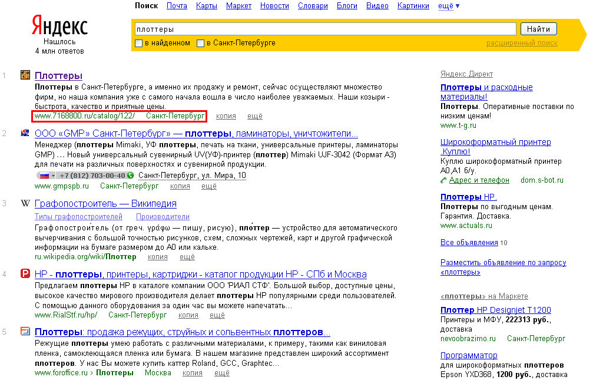
Task: Open "копия" cached link for gmpspb.ru
Action: [x=180, y=186]
